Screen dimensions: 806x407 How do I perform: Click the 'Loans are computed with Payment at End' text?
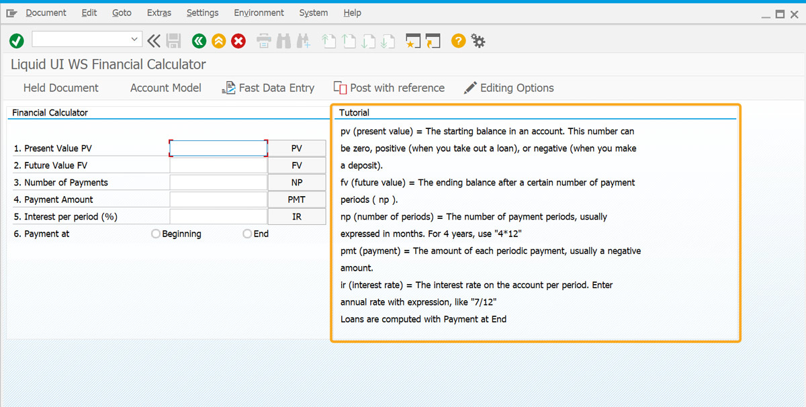tap(424, 319)
